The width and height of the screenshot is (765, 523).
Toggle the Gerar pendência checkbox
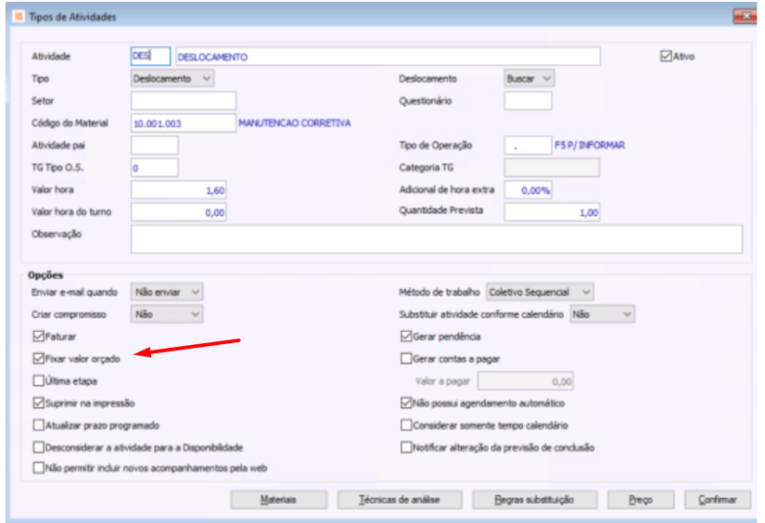coord(405,337)
